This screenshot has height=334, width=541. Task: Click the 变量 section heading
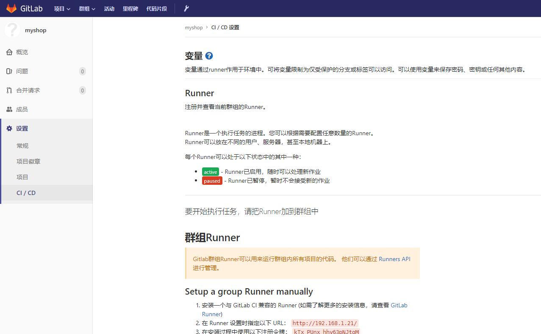point(194,56)
